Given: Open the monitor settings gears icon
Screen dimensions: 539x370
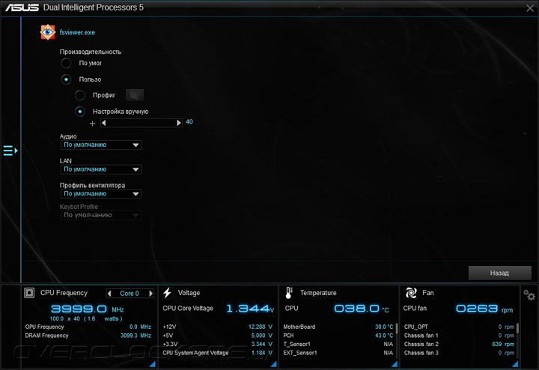Looking at the screenshot, I should (529, 295).
